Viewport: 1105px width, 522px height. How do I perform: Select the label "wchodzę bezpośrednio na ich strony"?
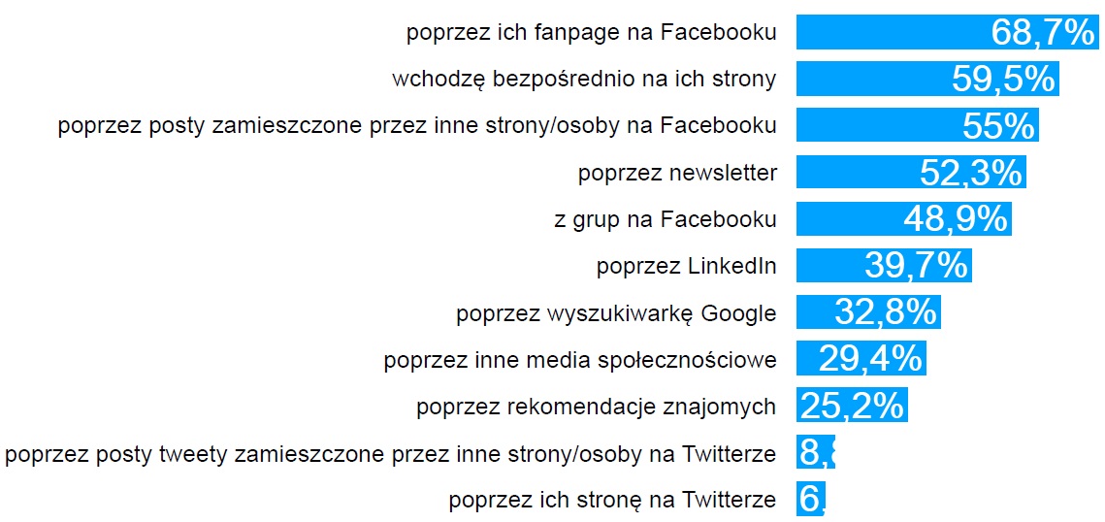(584, 79)
